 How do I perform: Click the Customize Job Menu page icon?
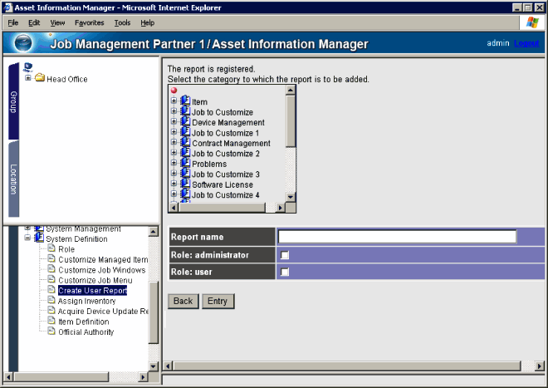click(x=51, y=279)
